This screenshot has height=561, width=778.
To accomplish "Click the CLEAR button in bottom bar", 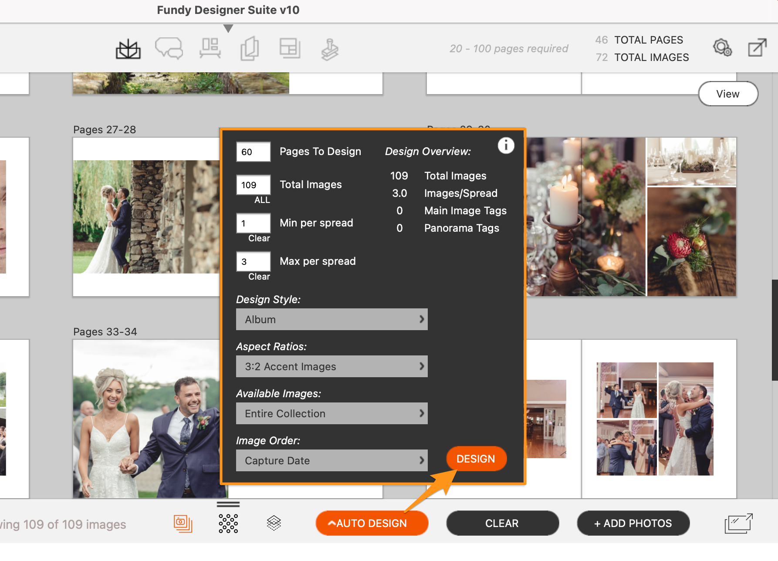I will point(502,523).
